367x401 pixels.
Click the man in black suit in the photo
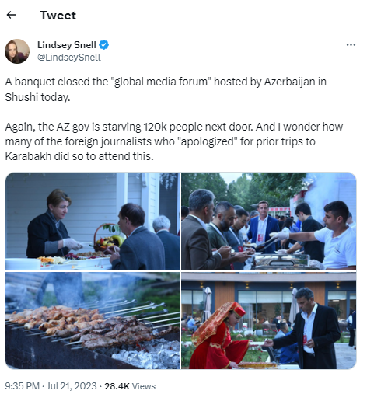click(309, 329)
